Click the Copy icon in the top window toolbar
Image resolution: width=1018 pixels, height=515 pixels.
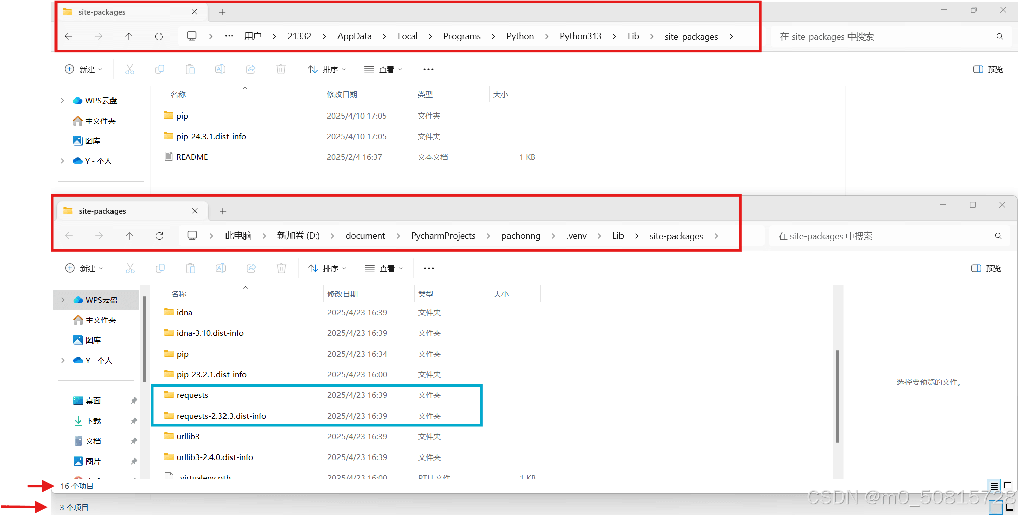(x=160, y=69)
